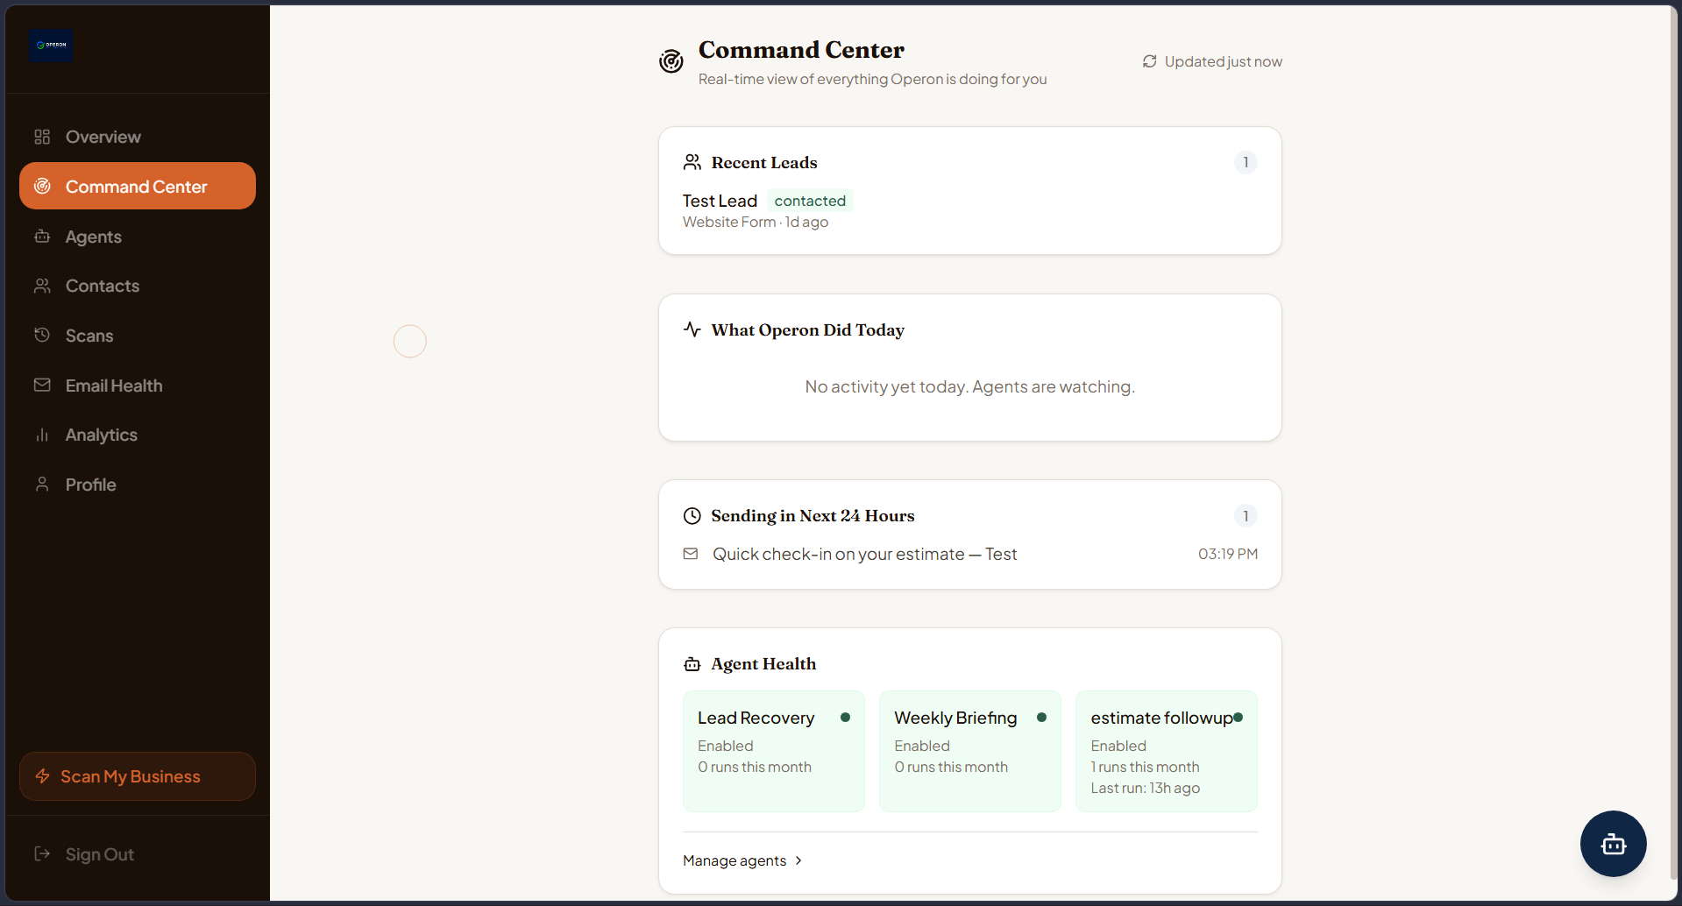This screenshot has height=906, width=1682.
Task: Open the Contacts section
Action: tap(138, 286)
